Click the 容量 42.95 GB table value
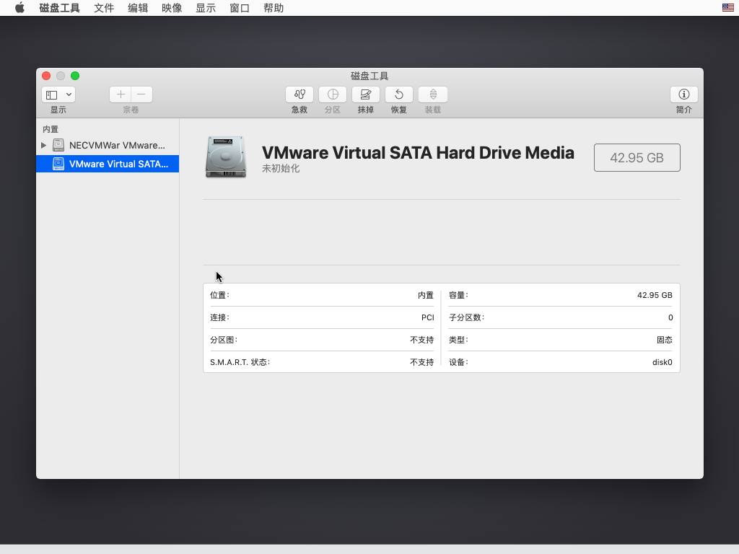The image size is (739, 554). coord(655,295)
